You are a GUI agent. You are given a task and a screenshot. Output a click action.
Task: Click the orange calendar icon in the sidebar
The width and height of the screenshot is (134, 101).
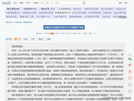click(130, 78)
